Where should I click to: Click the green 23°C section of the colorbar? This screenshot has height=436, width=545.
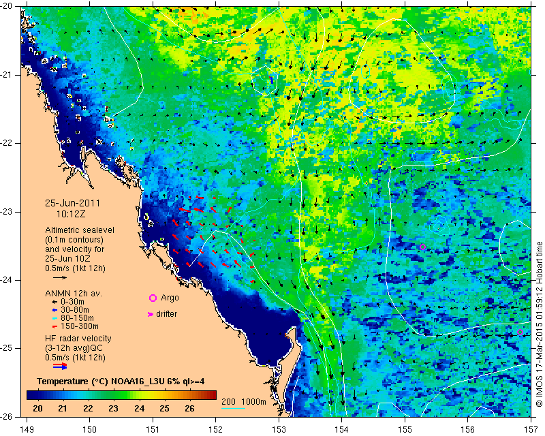click(x=114, y=394)
